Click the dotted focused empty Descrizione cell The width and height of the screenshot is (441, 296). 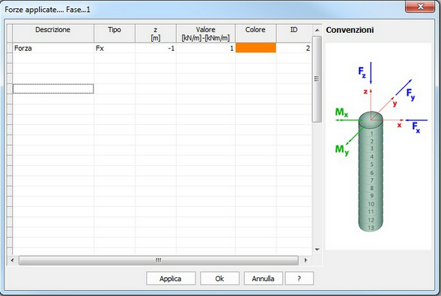point(53,89)
